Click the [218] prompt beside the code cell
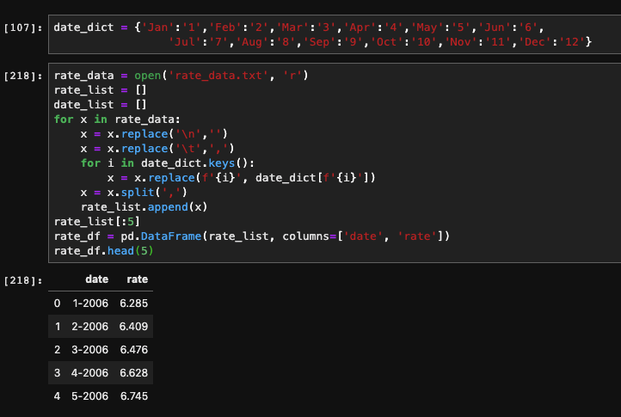This screenshot has height=417, width=621. 21,76
